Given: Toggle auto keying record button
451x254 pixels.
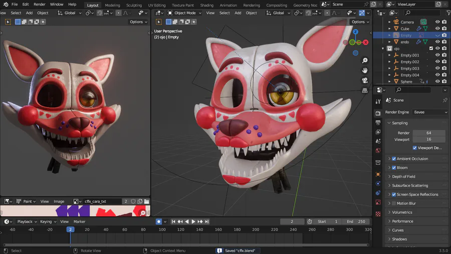Looking at the screenshot, I should click(159, 221).
